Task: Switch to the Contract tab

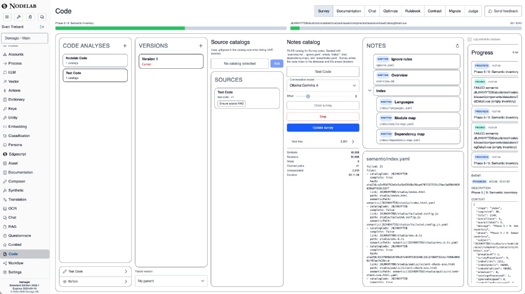Action: point(435,11)
